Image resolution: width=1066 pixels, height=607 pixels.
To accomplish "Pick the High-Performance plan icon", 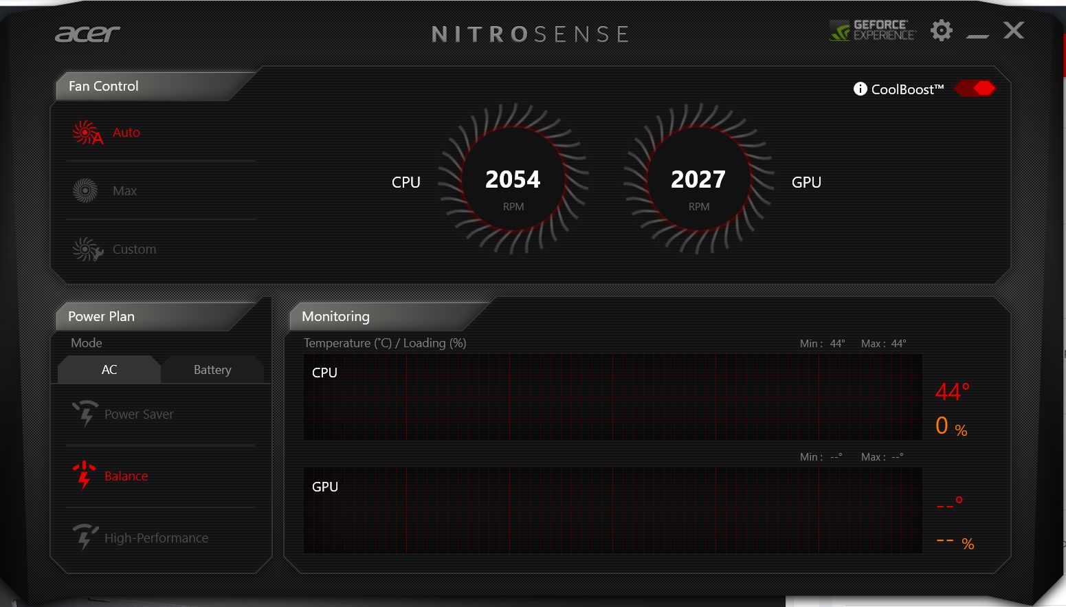I will point(85,537).
